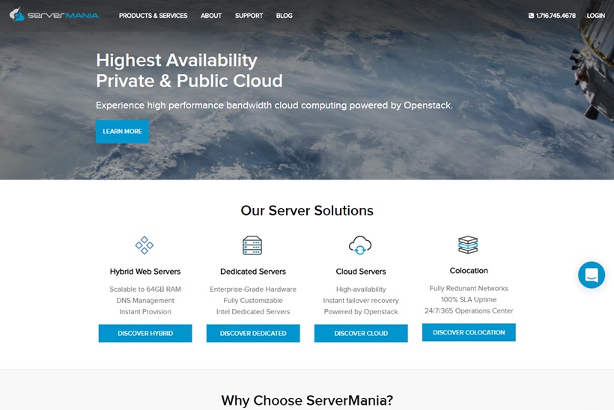The height and width of the screenshot is (410, 614).
Task: Click the 100% SLA Uptime text
Action: pos(469,300)
